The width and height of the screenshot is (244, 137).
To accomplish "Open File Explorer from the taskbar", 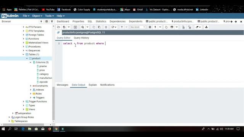I will point(30,129).
